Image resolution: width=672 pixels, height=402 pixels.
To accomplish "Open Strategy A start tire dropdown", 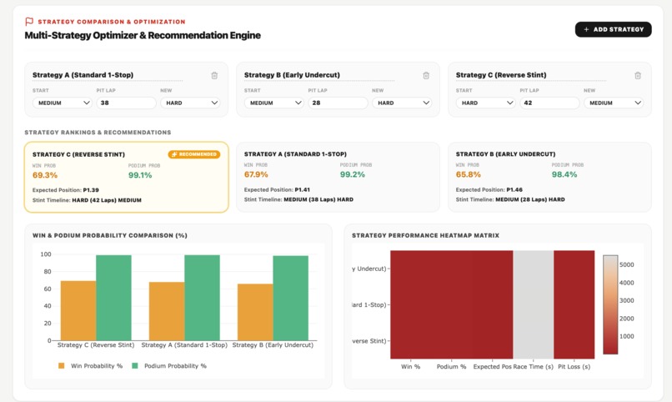I will click(x=63, y=103).
